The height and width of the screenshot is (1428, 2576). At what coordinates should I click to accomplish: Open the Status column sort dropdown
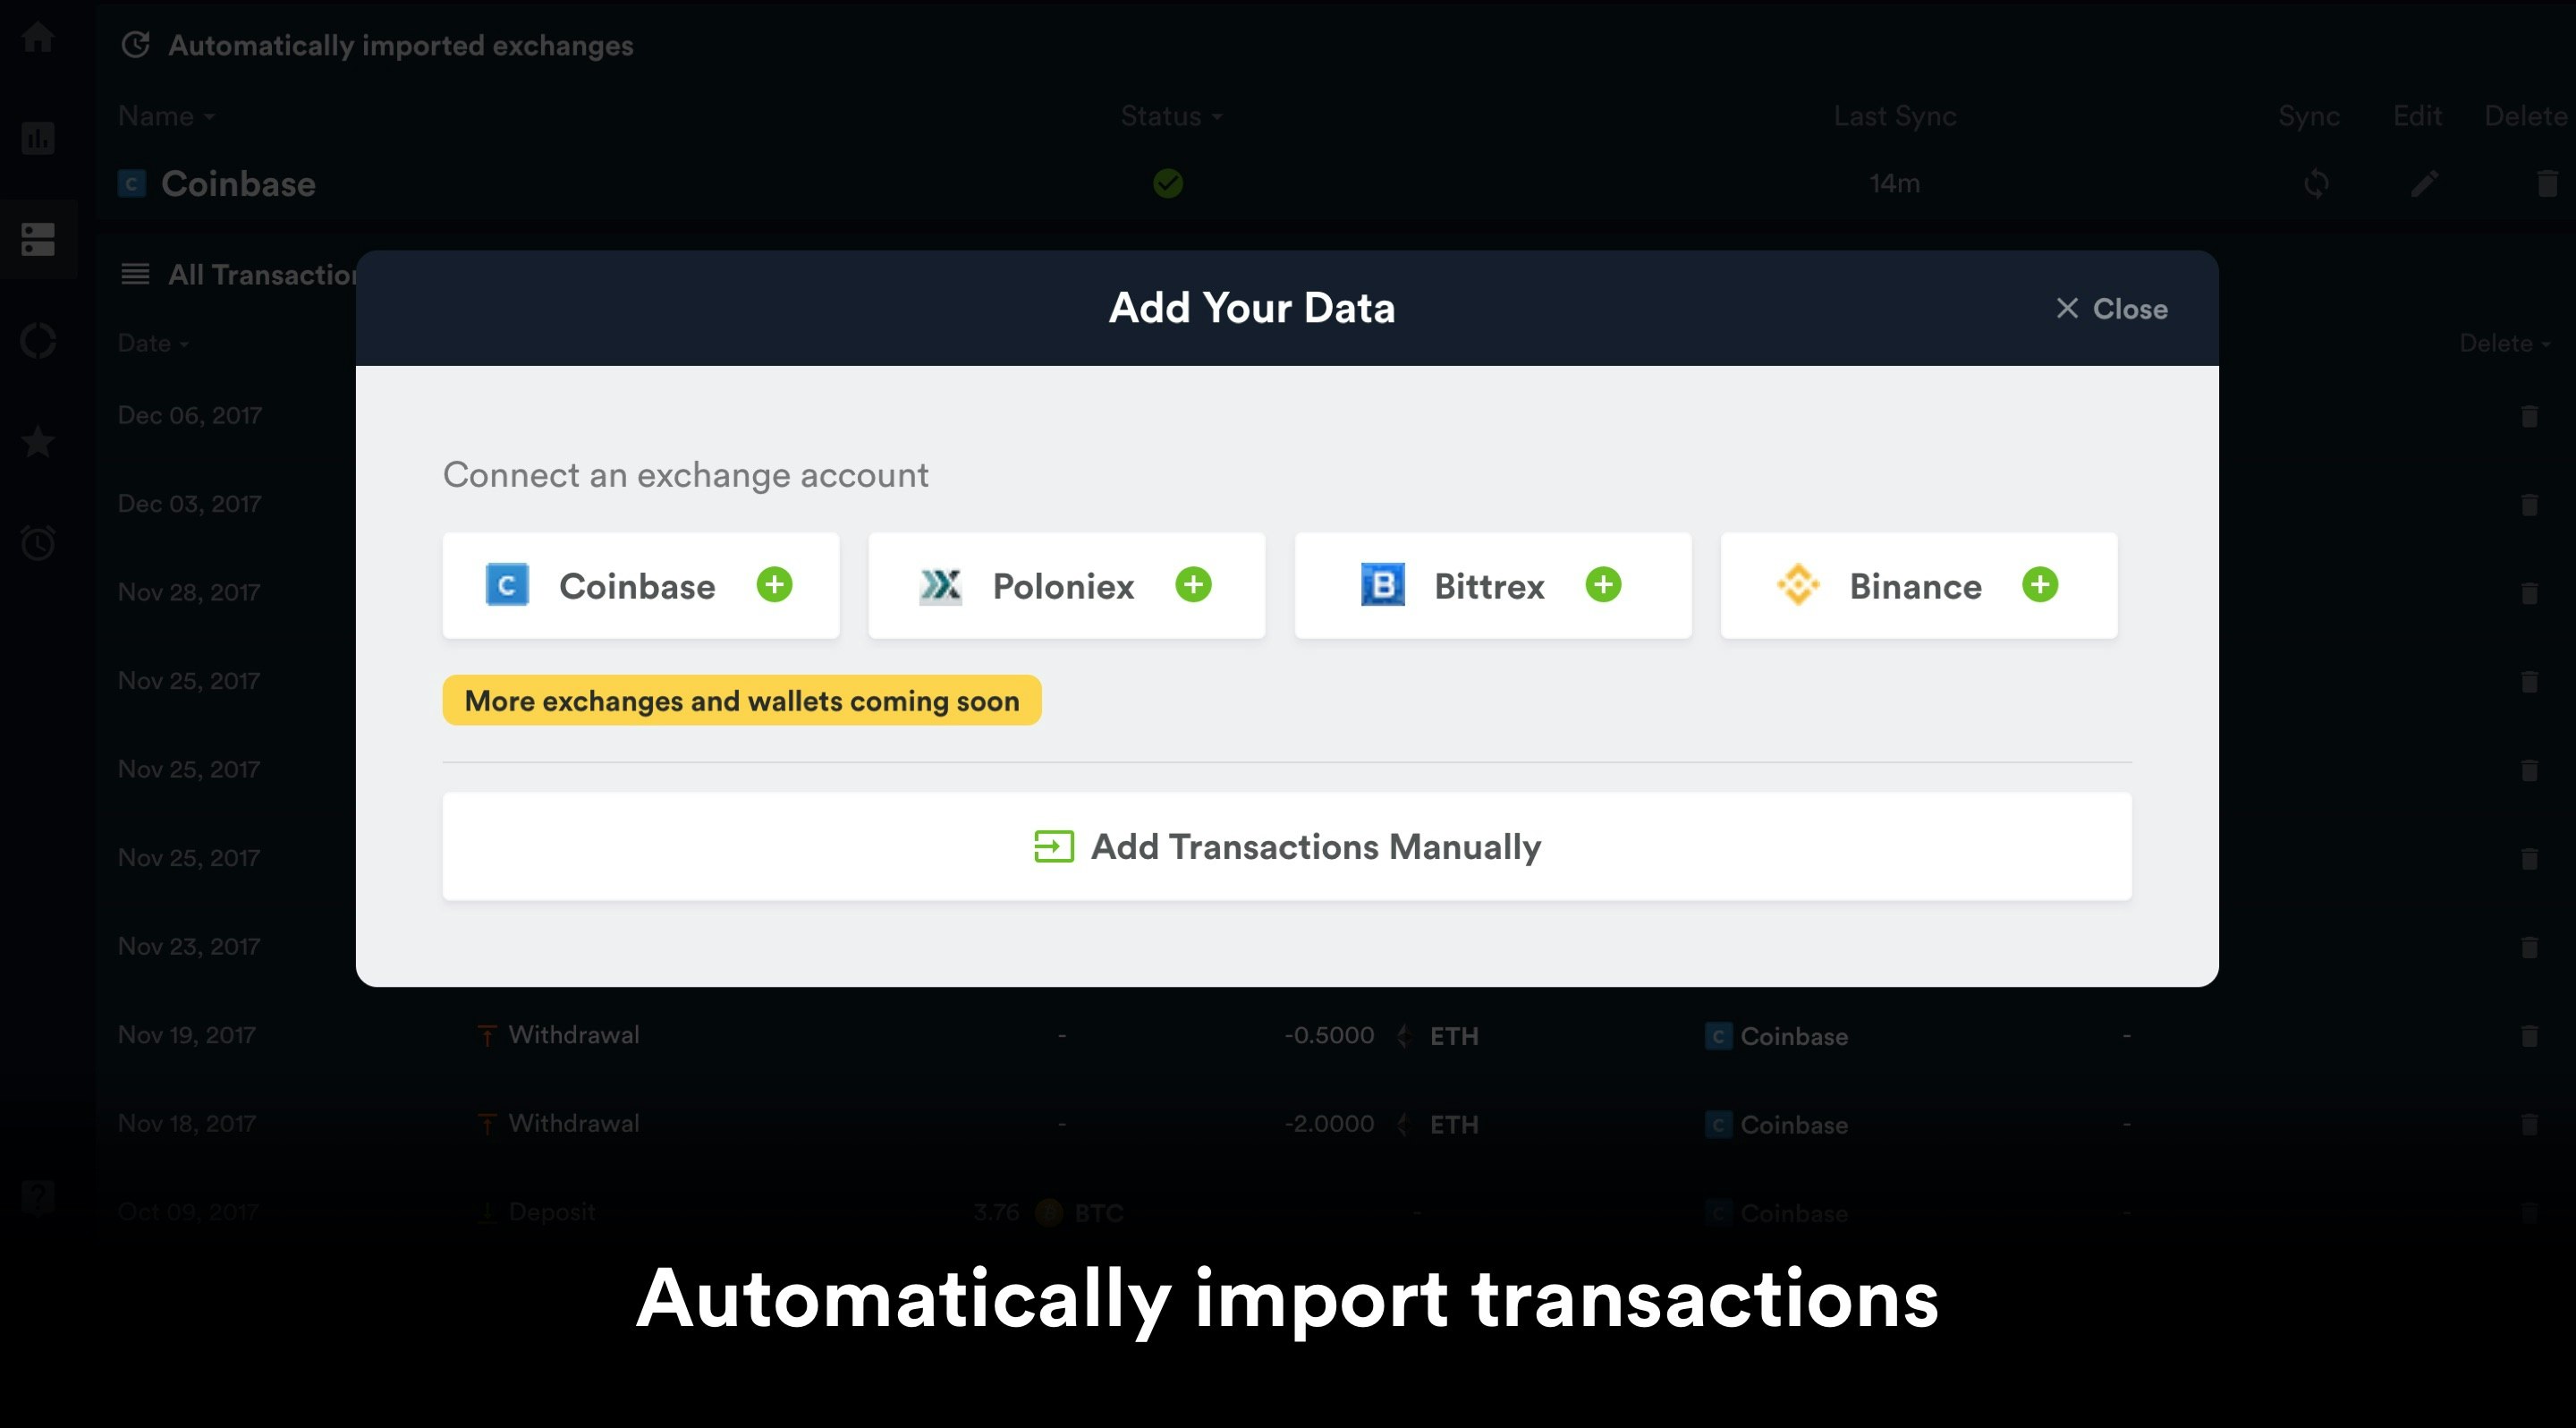tap(1171, 117)
